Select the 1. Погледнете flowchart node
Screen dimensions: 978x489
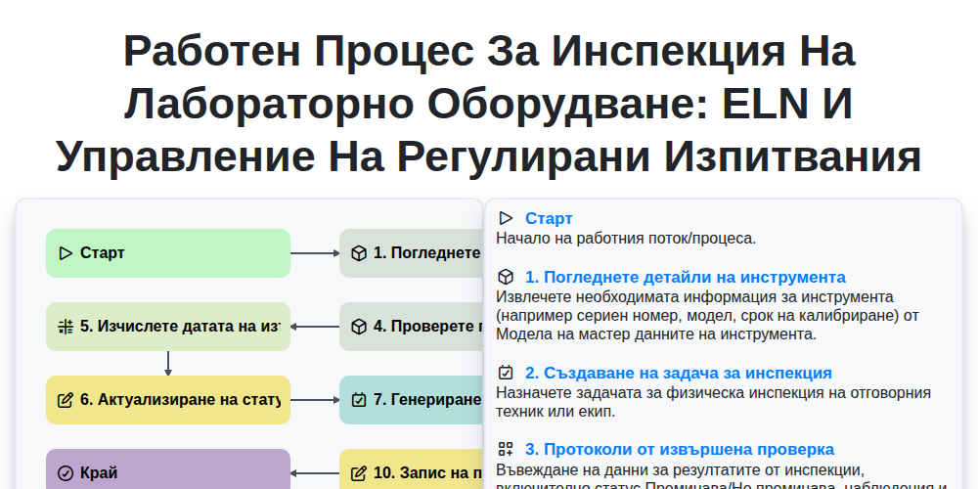click(x=412, y=253)
